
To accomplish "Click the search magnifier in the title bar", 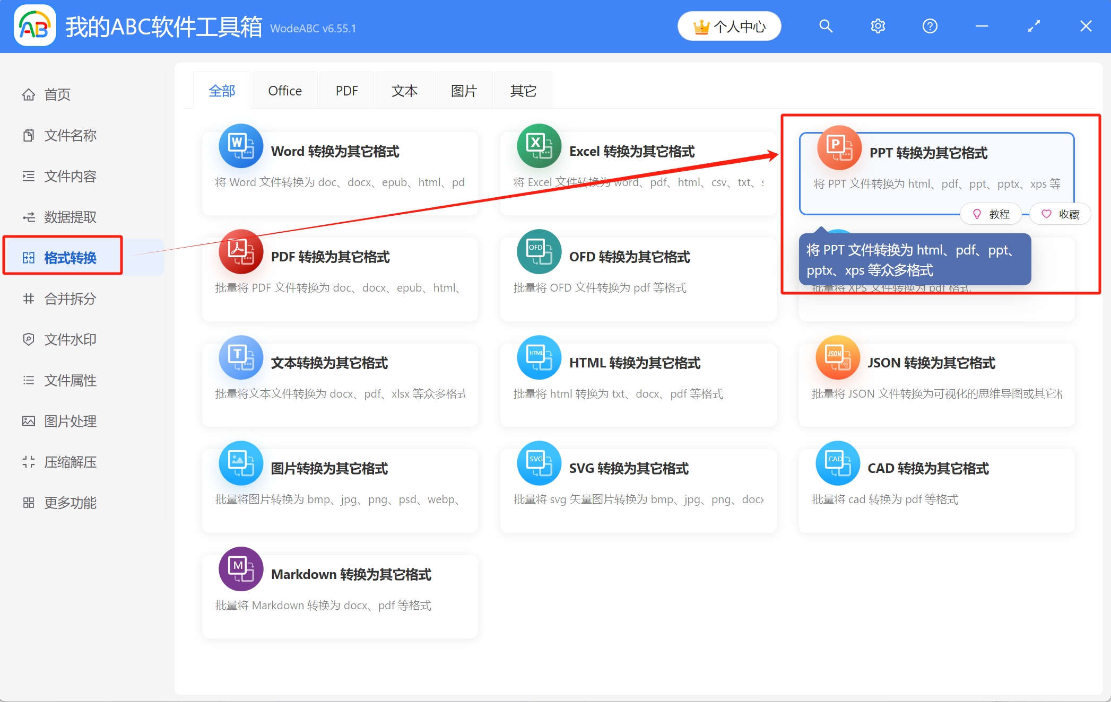I will [826, 25].
